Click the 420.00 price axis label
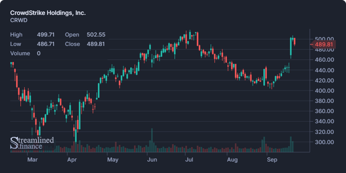Screen dimensions: 346x173 [x=324, y=80]
